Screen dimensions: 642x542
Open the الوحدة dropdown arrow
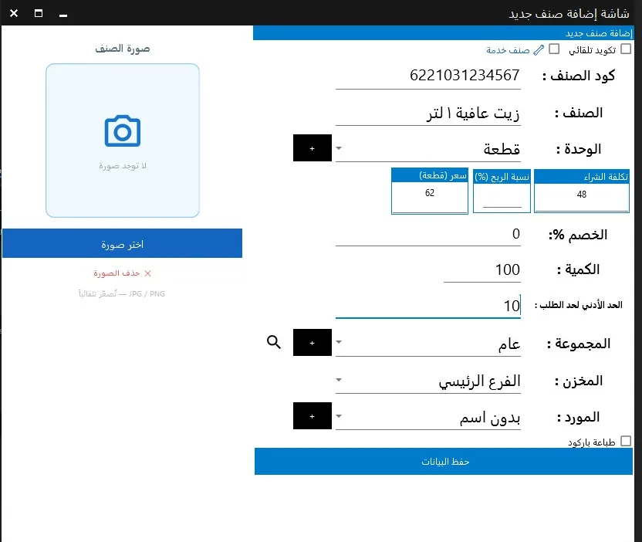339,148
